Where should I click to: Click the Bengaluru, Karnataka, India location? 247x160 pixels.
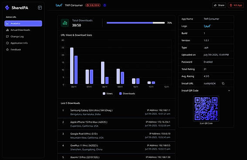pyautogui.click(x=85, y=114)
